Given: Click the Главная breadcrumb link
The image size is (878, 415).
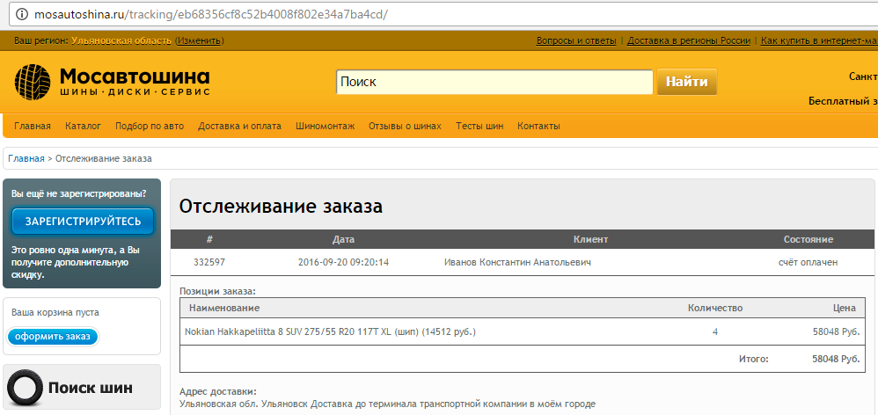Looking at the screenshot, I should coord(26,158).
